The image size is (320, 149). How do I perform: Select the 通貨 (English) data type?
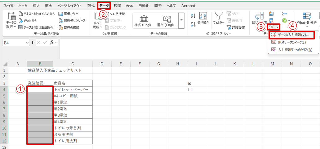click(x=167, y=21)
